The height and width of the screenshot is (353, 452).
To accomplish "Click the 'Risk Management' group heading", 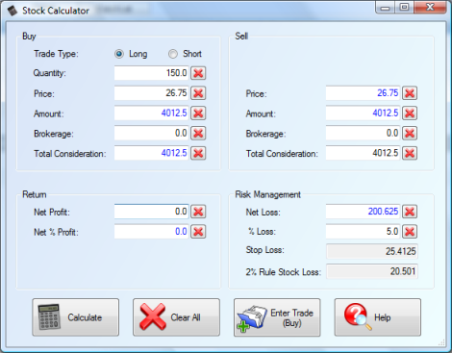I will (268, 194).
